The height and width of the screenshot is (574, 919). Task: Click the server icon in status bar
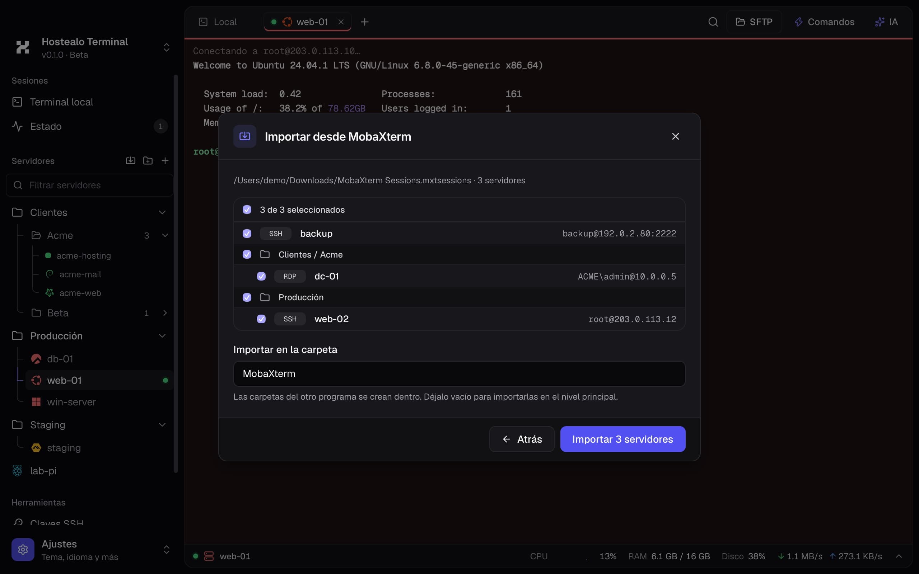tap(209, 556)
